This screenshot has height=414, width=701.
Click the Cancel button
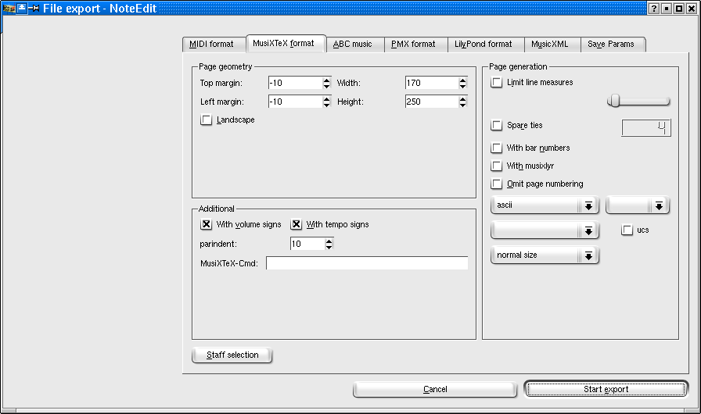pos(435,390)
